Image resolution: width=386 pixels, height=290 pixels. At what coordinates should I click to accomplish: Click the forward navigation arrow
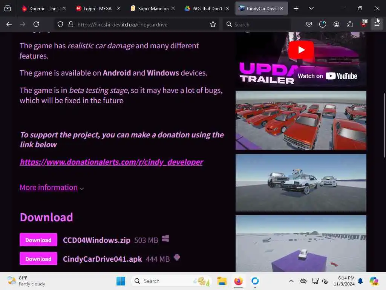click(22, 24)
